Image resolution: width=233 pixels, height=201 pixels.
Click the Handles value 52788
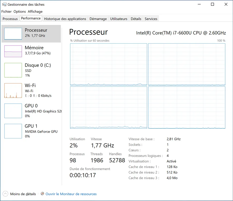pos(117,160)
